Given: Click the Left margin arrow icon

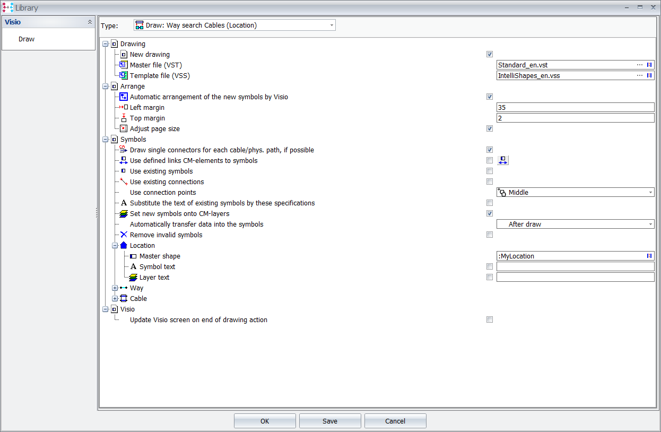Looking at the screenshot, I should (124, 107).
